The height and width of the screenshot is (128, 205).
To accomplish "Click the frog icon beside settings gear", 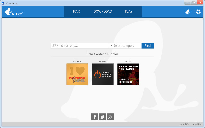I will (187, 12).
